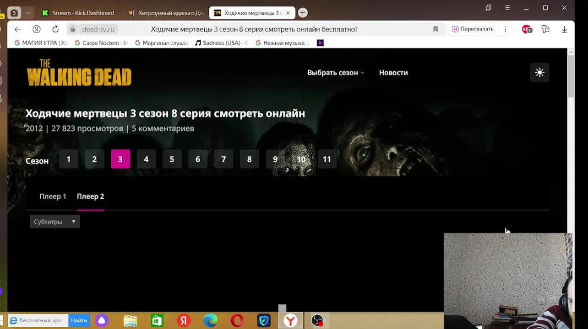
Task: Open the МАГИЯ УТРА bookmark
Action: (40, 43)
